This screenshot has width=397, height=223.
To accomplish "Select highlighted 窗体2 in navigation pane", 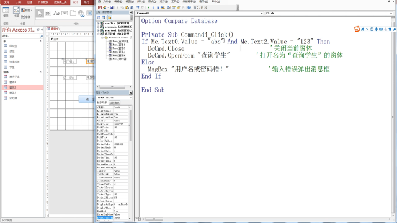I will click(x=22, y=87).
